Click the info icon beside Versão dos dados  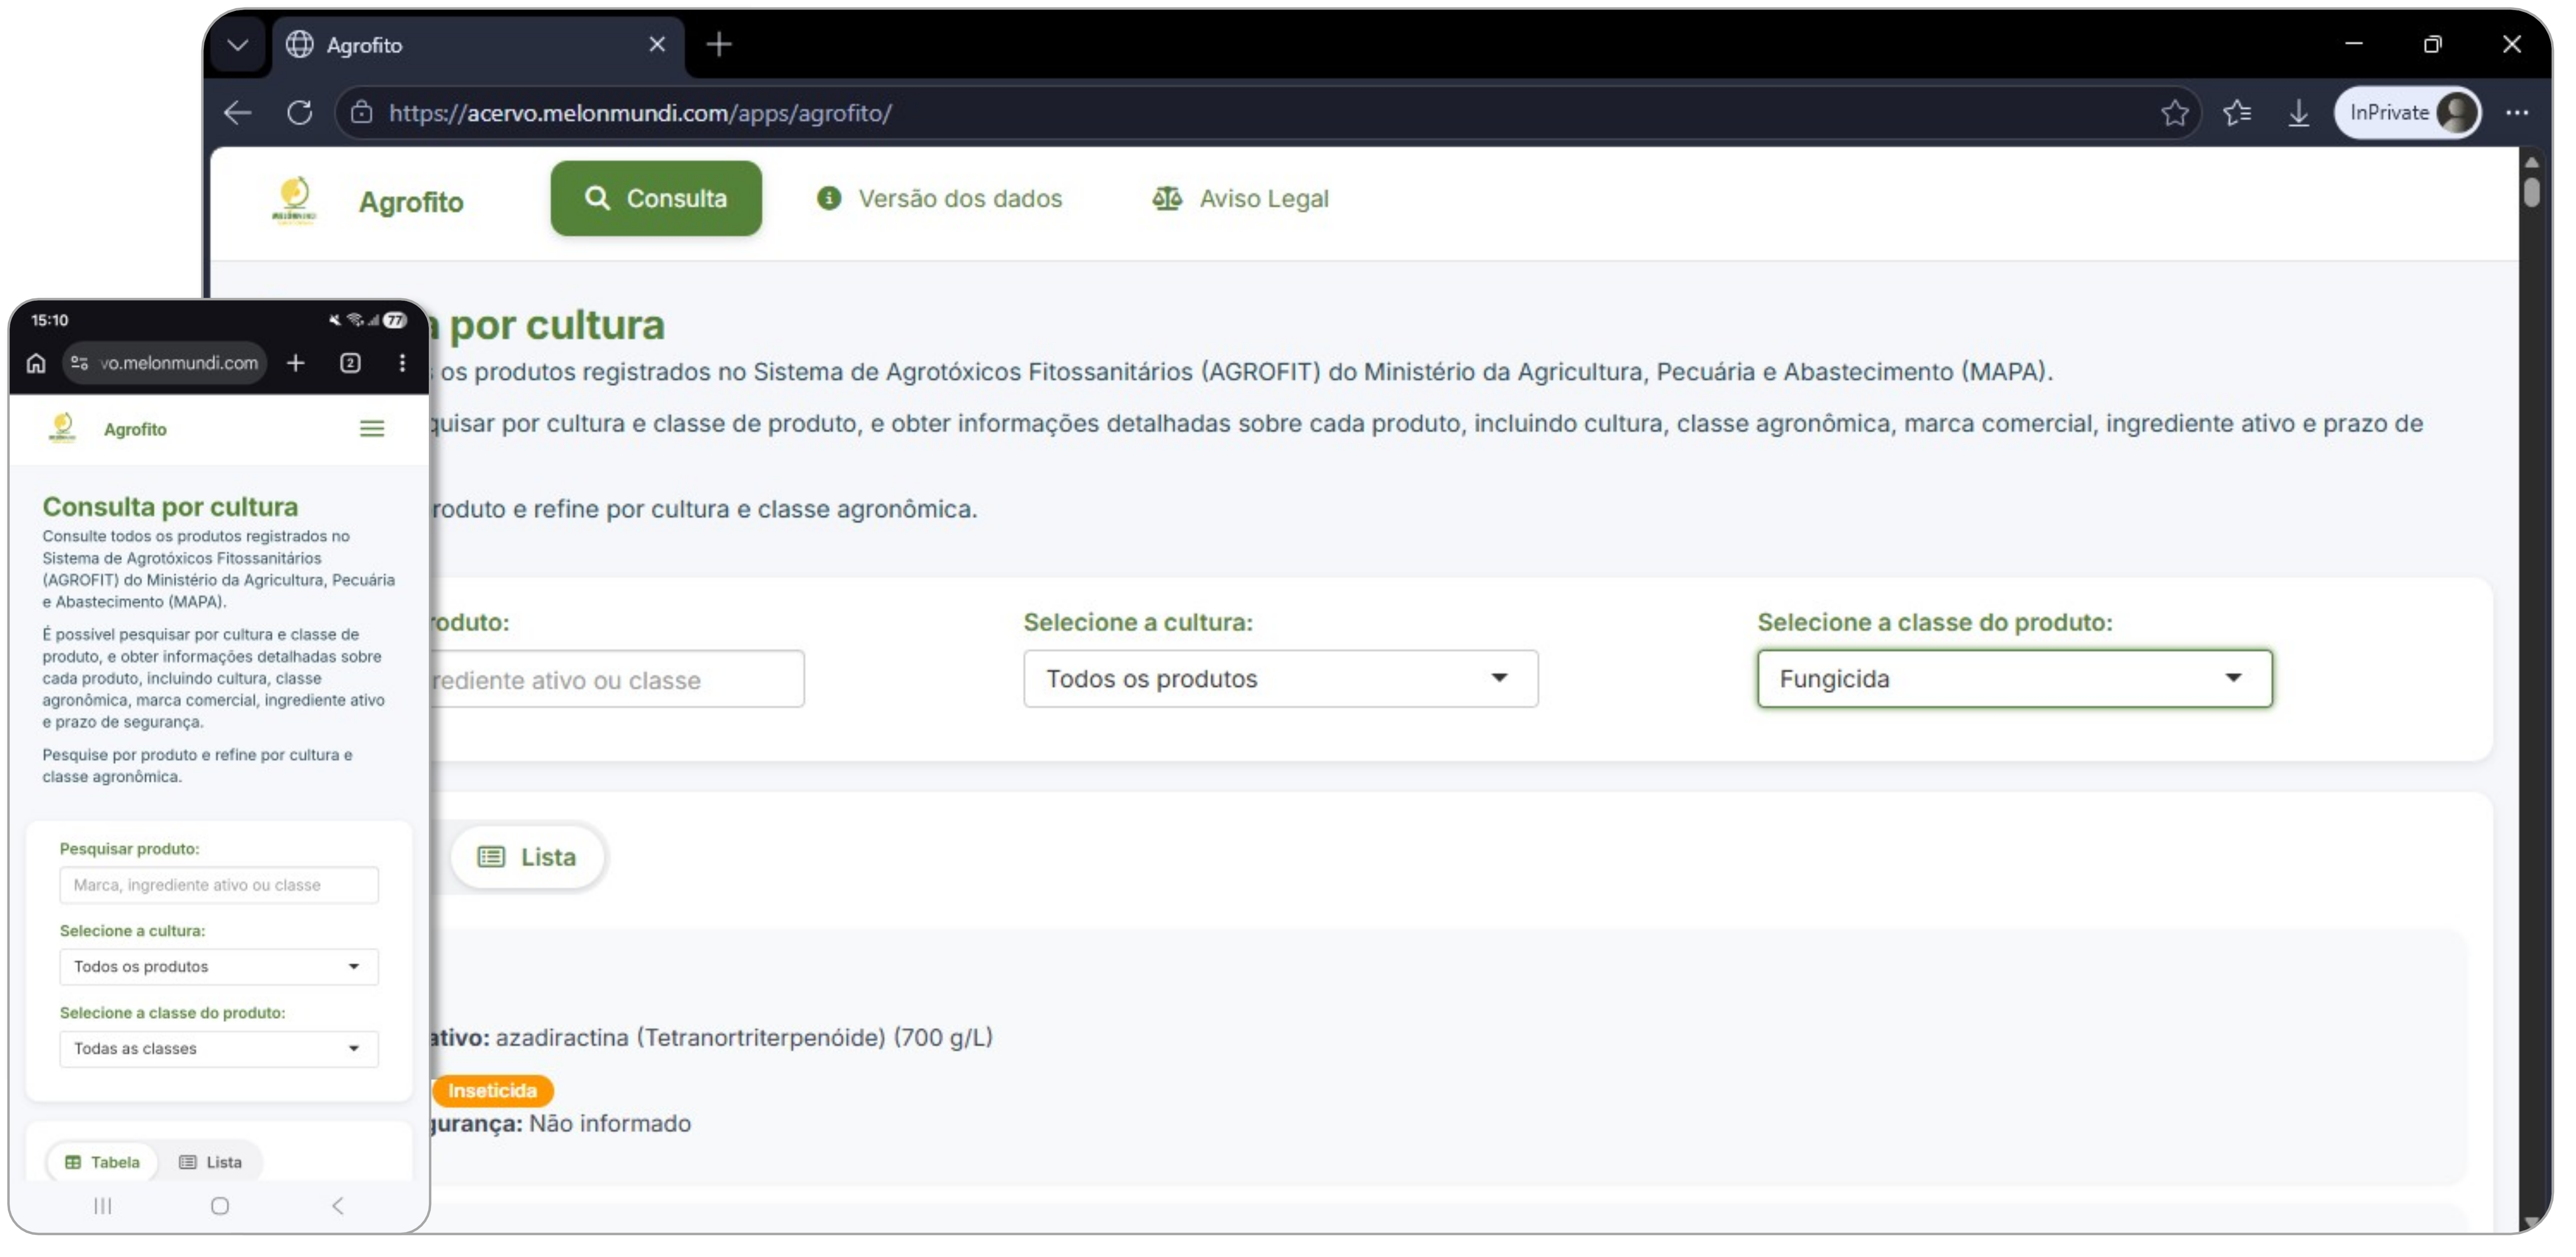tap(829, 199)
